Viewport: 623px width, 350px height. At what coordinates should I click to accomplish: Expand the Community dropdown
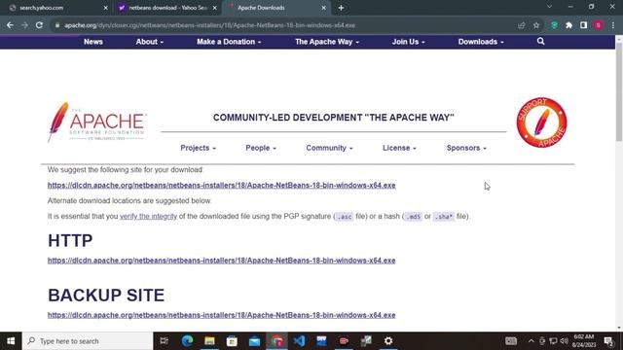pos(329,148)
